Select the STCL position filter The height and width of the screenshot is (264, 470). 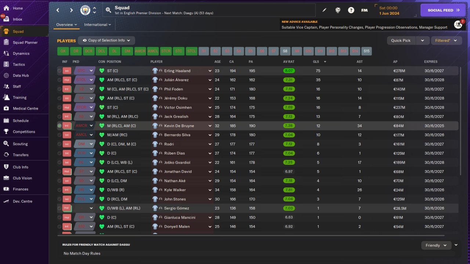click(192, 51)
